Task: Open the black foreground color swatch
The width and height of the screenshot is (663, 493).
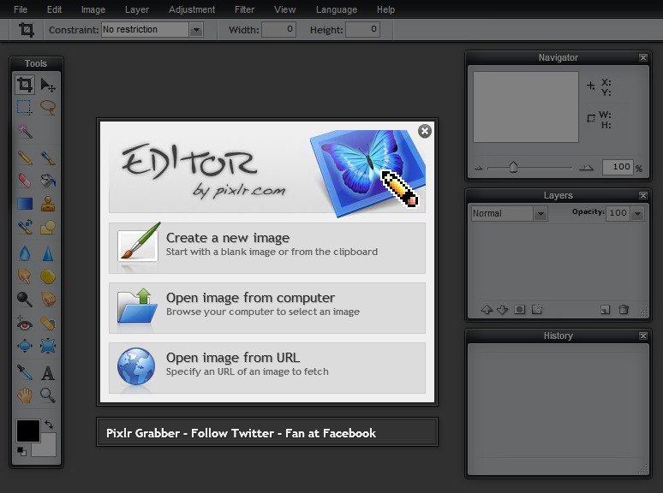Action: (x=28, y=431)
